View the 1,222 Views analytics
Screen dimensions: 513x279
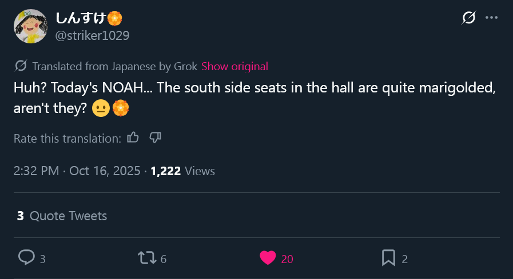click(182, 171)
